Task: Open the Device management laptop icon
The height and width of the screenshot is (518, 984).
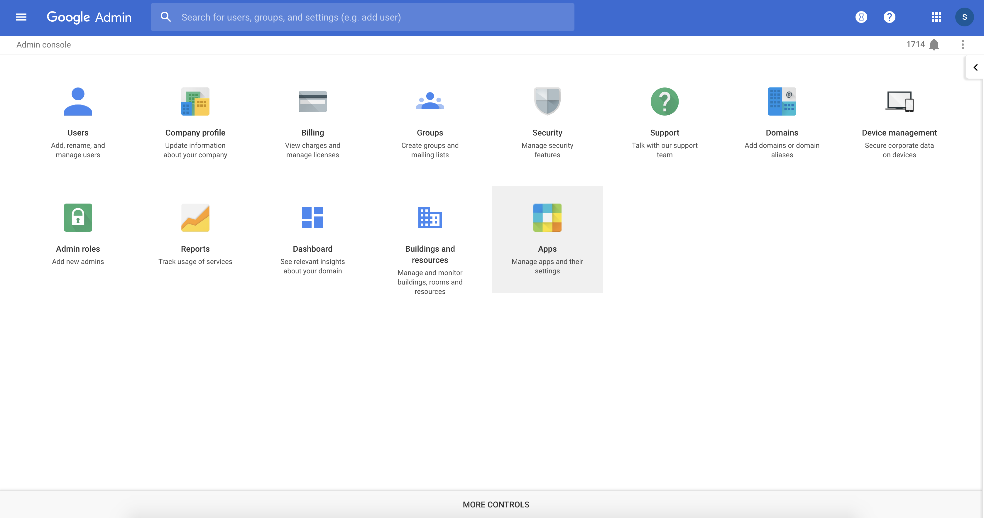Action: click(x=899, y=101)
